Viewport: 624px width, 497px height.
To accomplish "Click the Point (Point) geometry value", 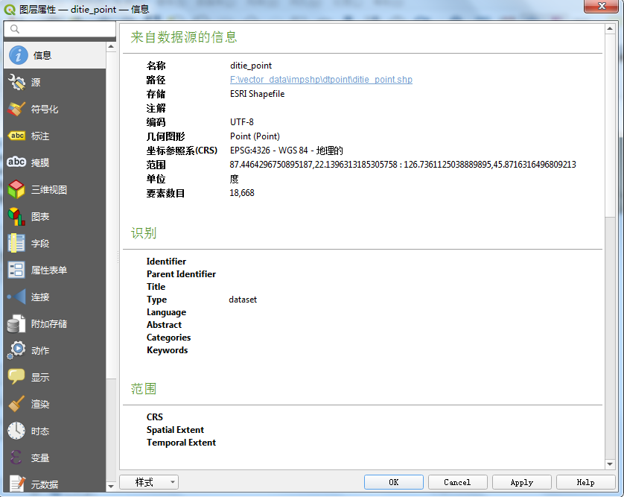I will click(x=255, y=136).
